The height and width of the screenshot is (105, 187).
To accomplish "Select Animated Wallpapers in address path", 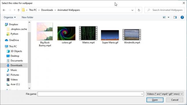I will pos(69,10).
